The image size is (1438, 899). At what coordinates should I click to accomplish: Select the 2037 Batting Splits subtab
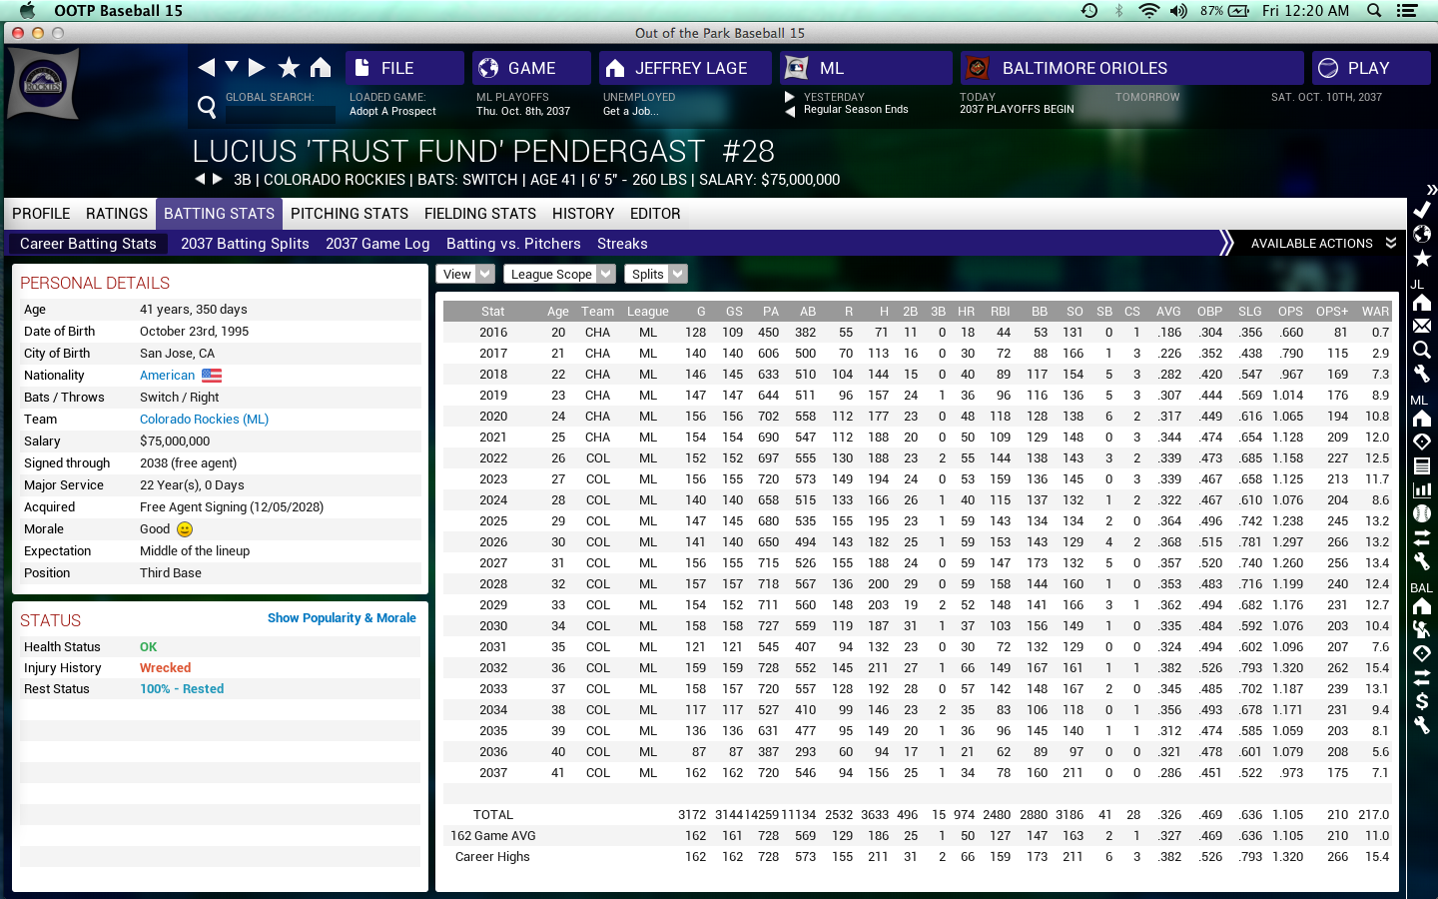(245, 244)
